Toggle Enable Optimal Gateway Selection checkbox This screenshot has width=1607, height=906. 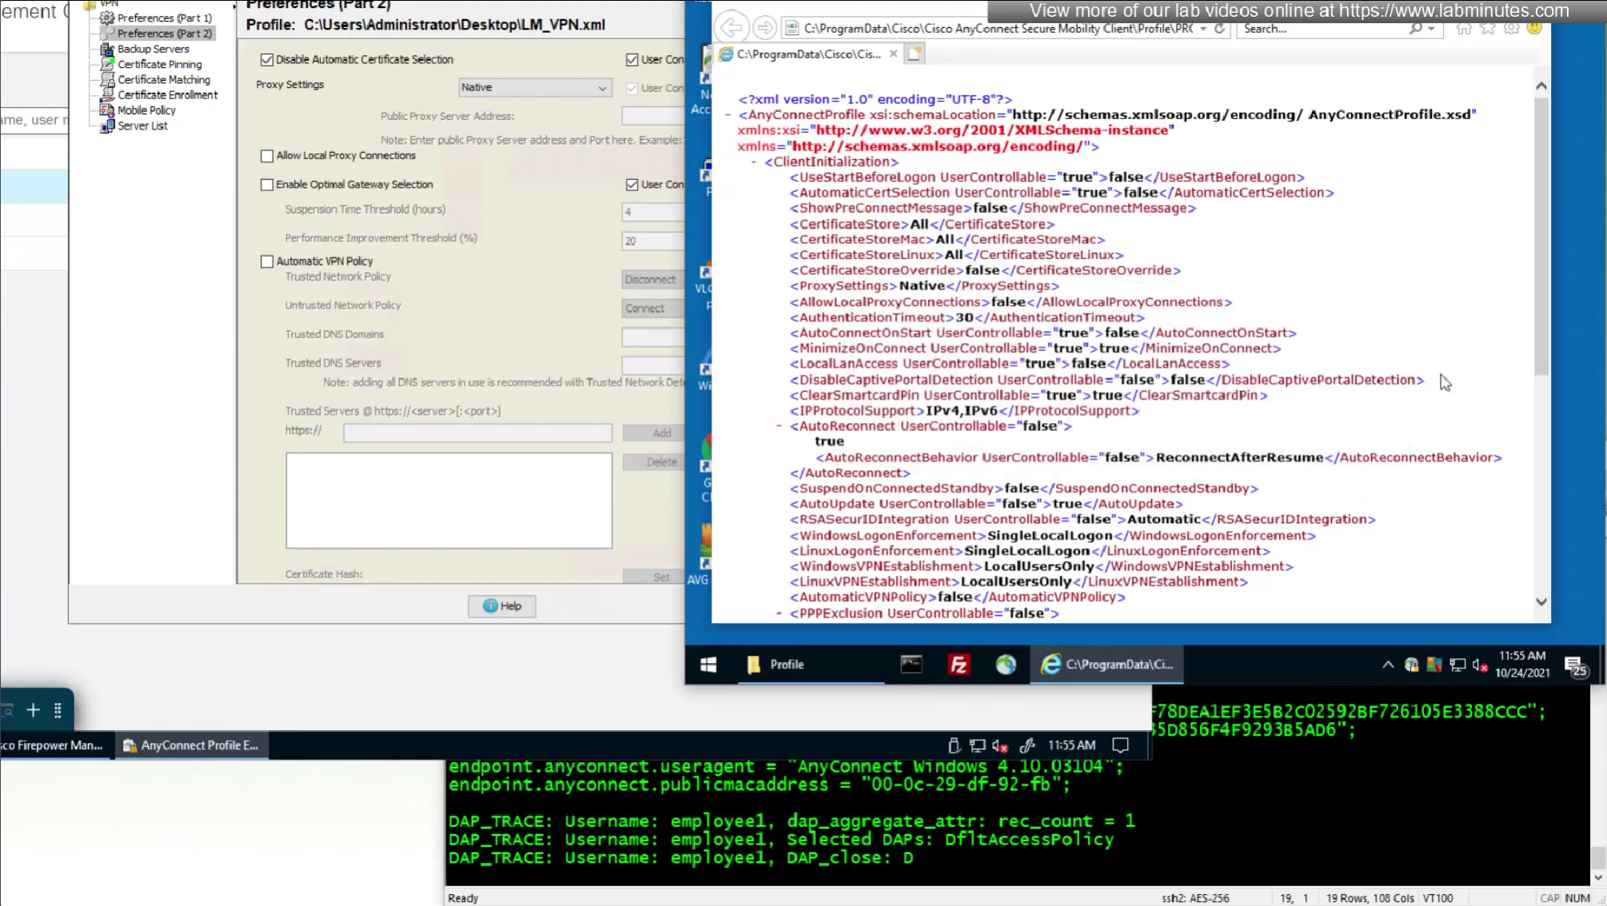click(267, 185)
